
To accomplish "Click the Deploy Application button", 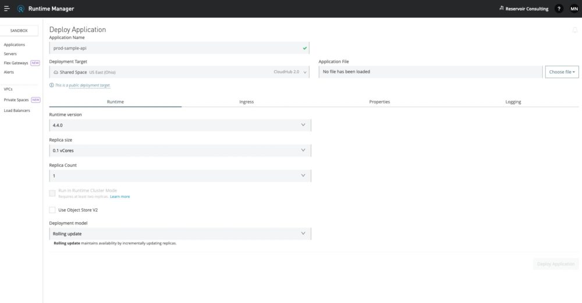I will coord(556,264).
